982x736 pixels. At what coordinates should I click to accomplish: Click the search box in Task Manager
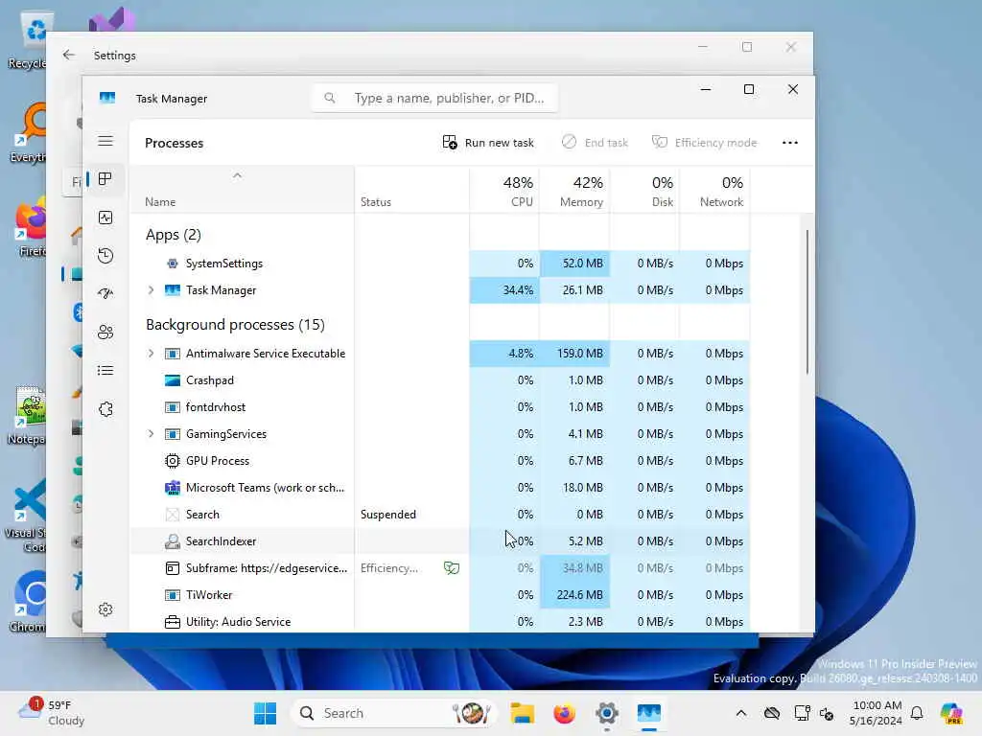434,99
